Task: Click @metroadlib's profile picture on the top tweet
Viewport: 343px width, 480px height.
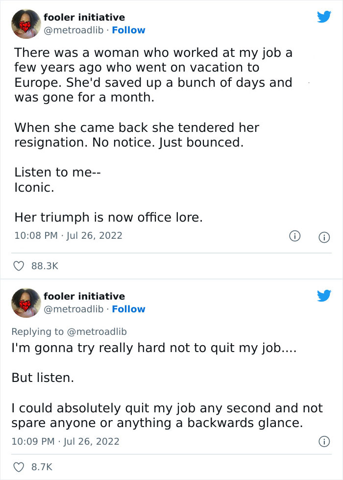Action: tap(25, 23)
